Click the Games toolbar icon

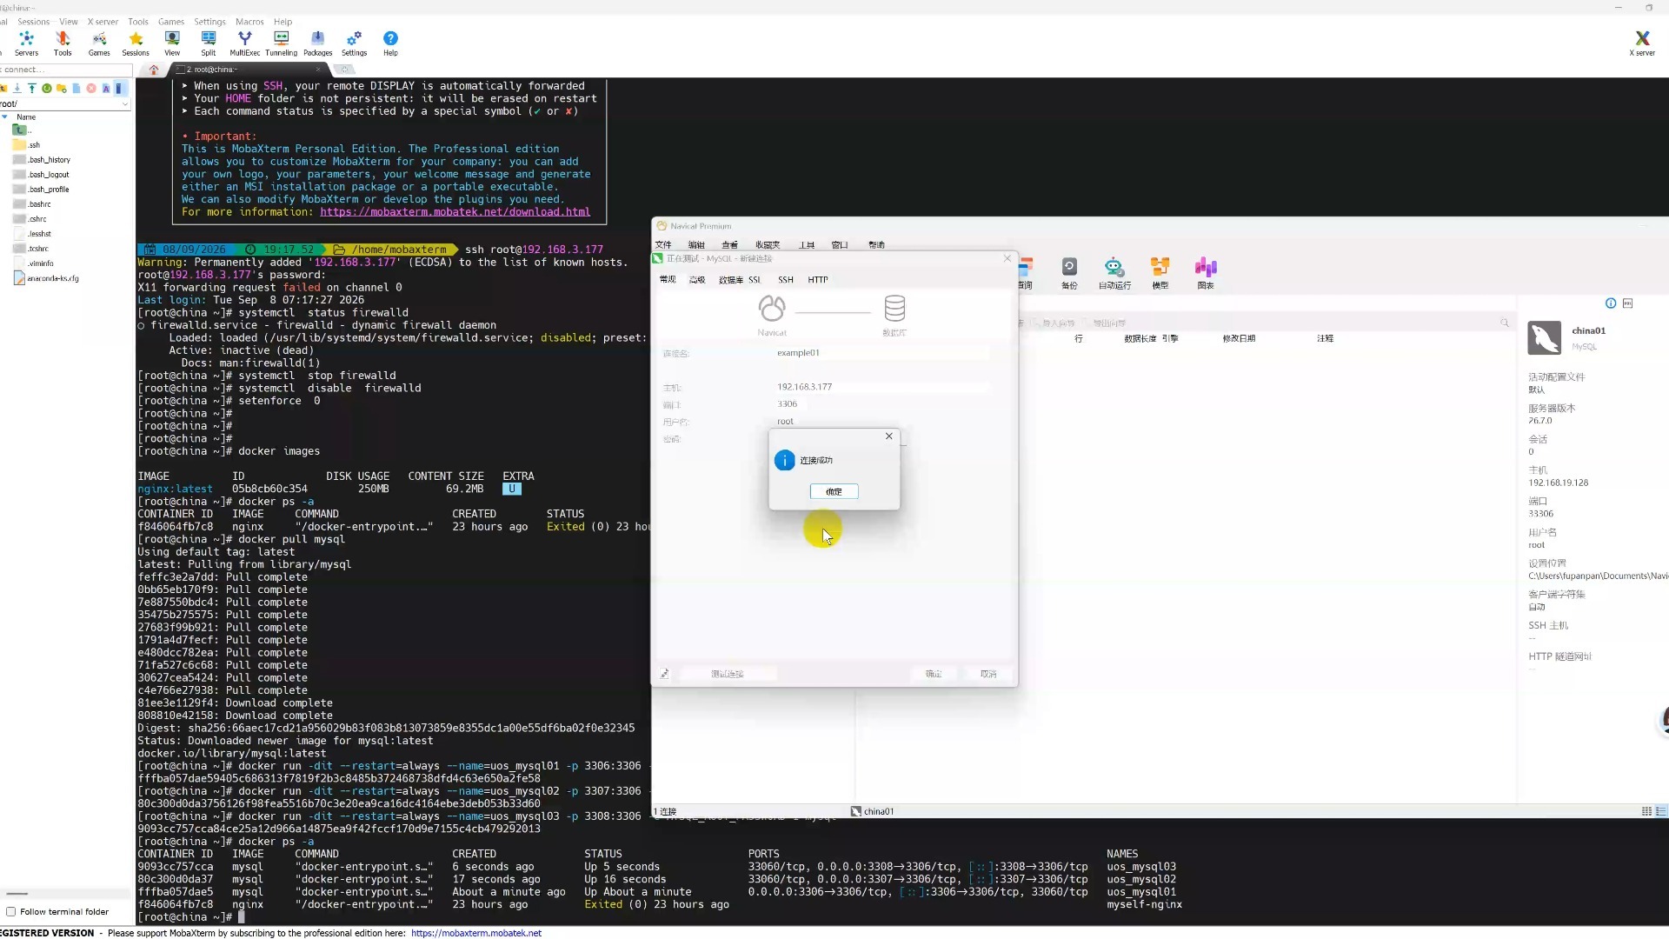tap(99, 43)
